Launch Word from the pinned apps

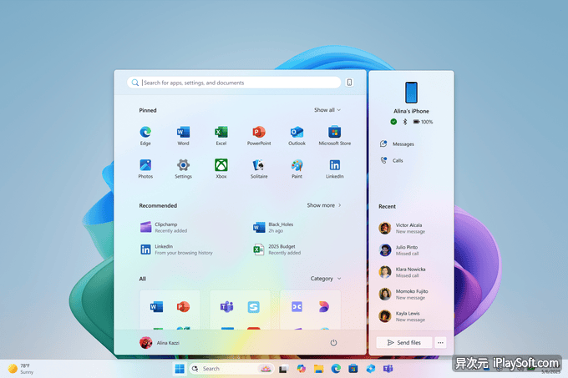[183, 133]
